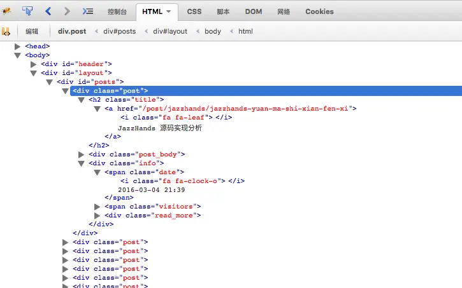Select the div class="info" row
Viewport: 462px width, 288px height.
126,163
